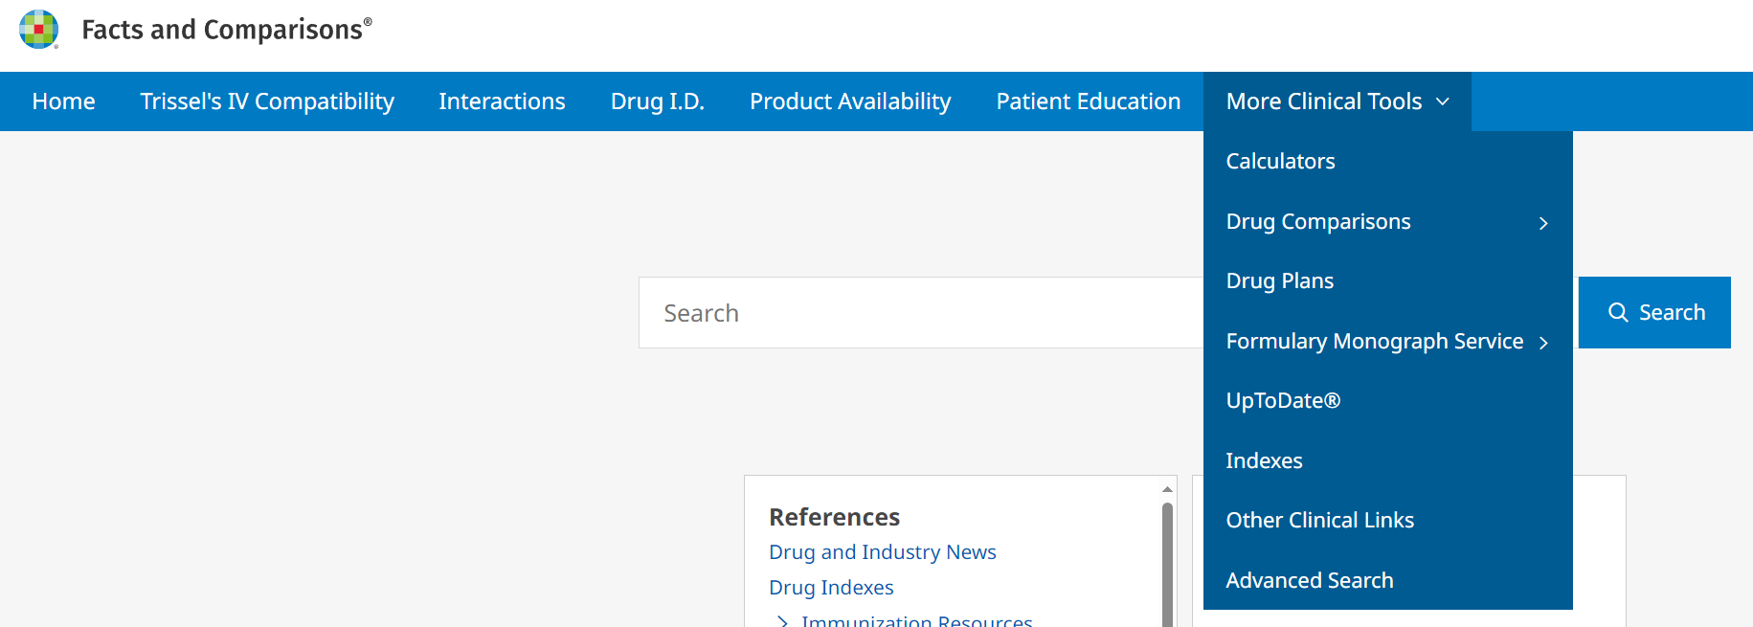Click the References panel scroll-up arrow
This screenshot has width=1753, height=627.
(1167, 489)
